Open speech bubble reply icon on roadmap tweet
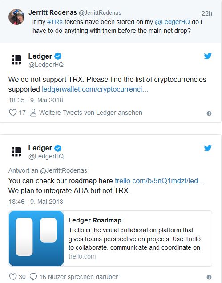The image size is (222, 283). [x=33, y=277]
